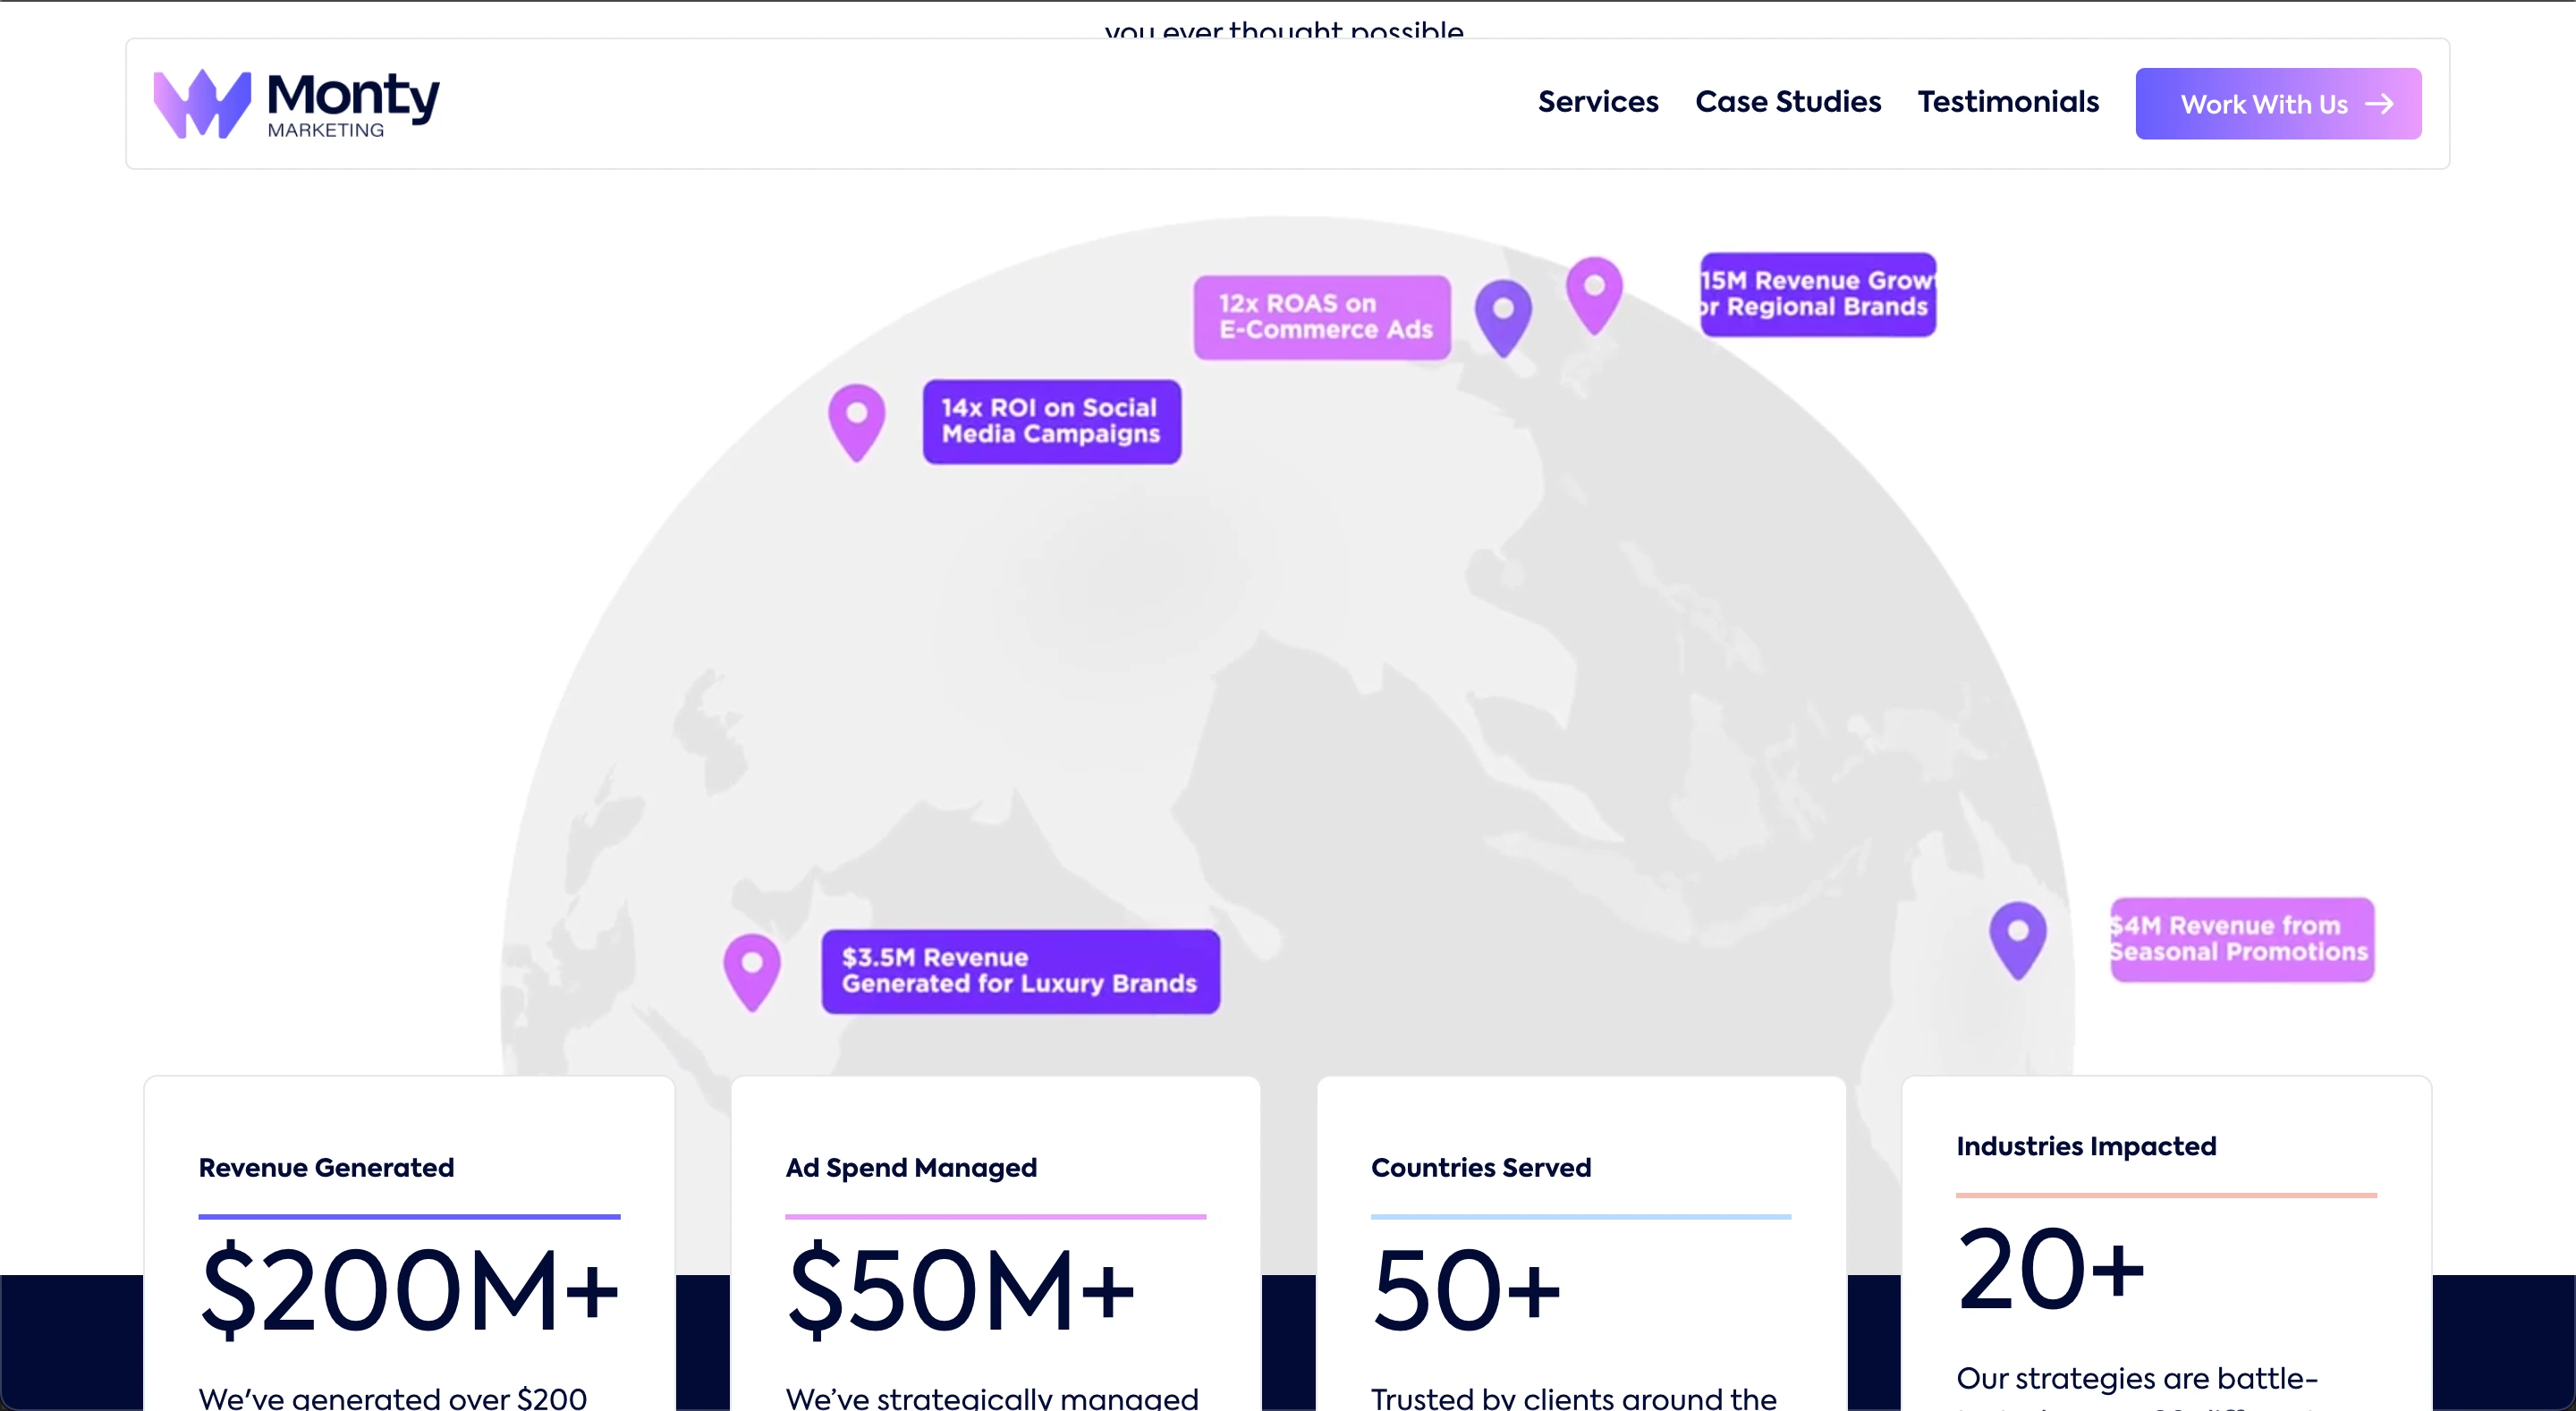Click the $4M Revenue from Seasonal Promotions label

2242,939
